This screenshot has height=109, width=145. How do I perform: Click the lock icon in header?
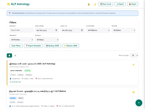point(89,4)
